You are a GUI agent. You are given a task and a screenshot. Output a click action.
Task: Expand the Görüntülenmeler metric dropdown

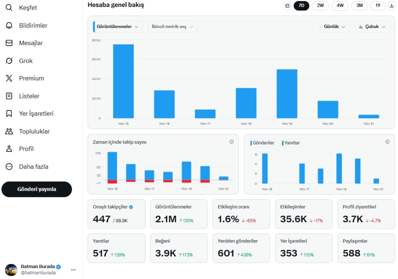click(118, 27)
